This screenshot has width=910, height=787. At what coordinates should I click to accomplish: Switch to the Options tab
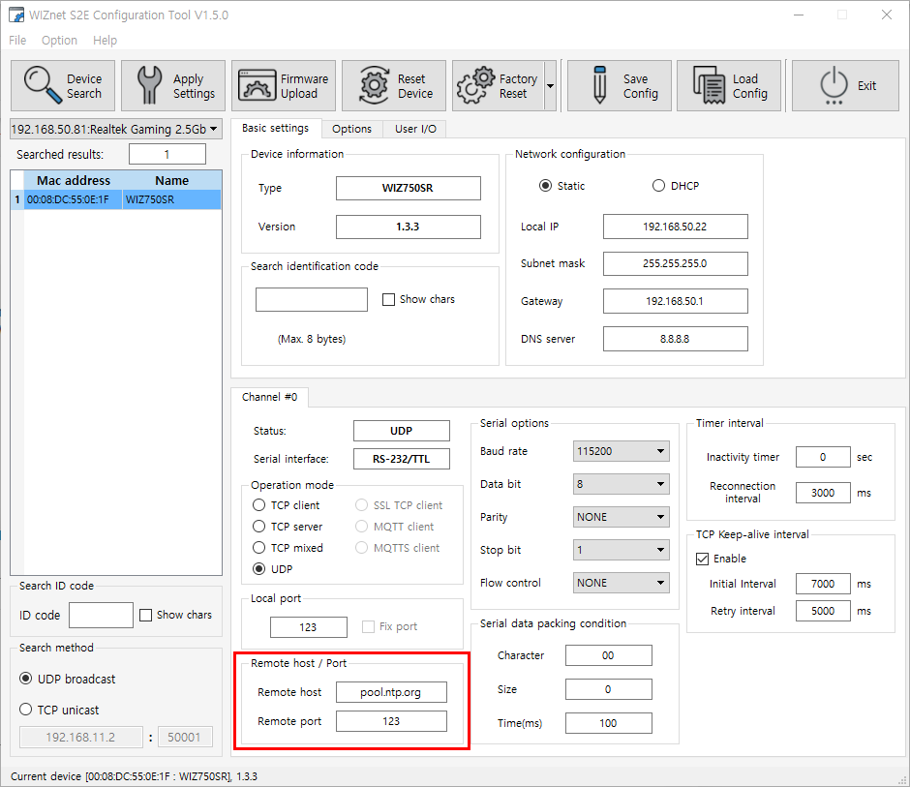(351, 129)
